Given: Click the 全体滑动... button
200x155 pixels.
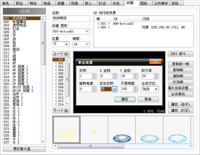Looking at the screenshot, I should pos(180,94).
